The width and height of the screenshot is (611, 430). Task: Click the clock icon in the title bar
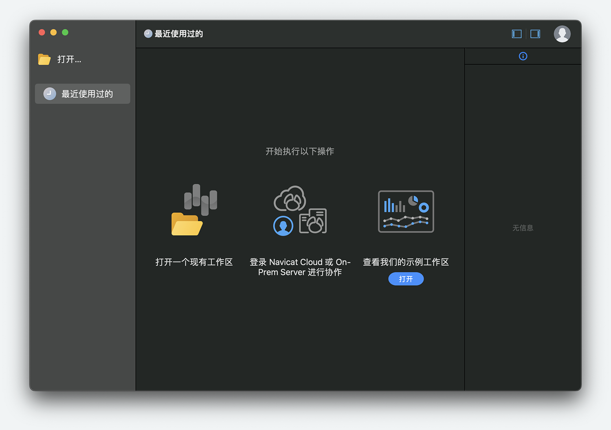point(148,34)
